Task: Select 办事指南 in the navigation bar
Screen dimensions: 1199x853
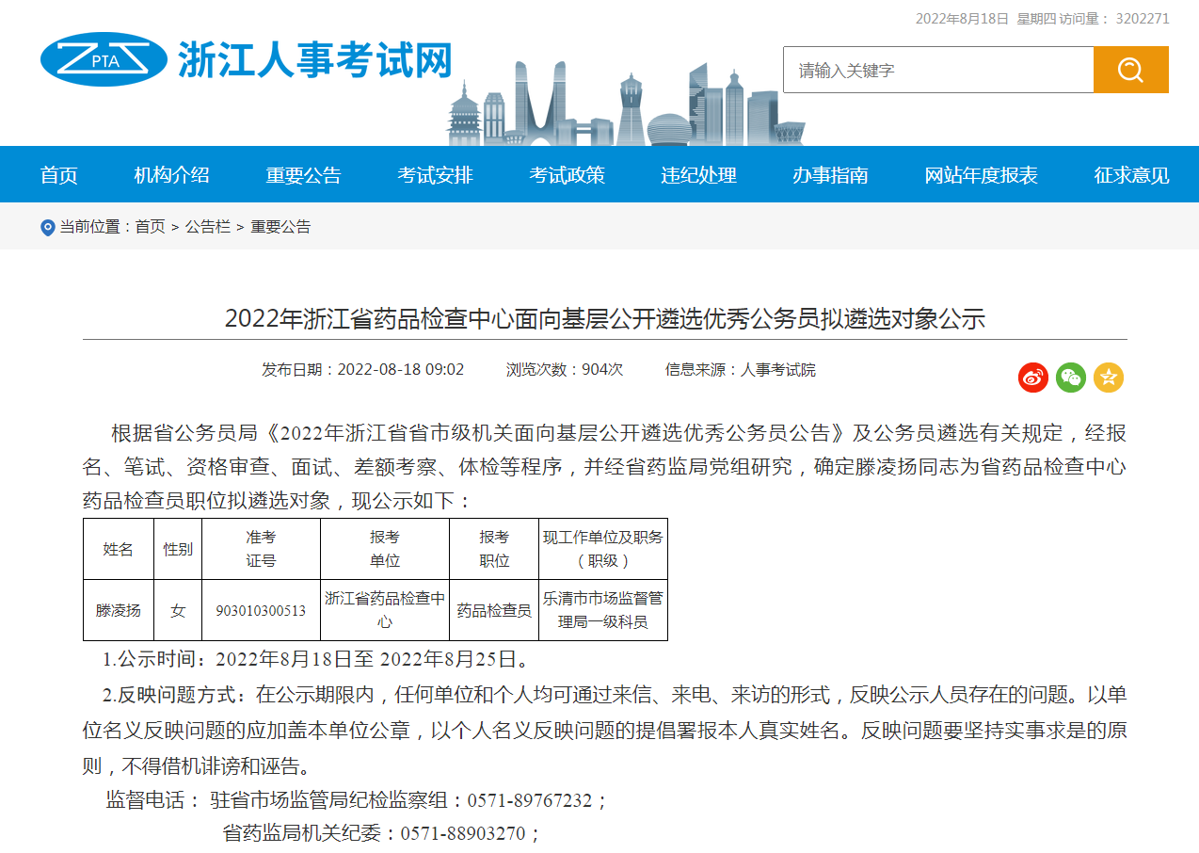Action: [x=830, y=175]
